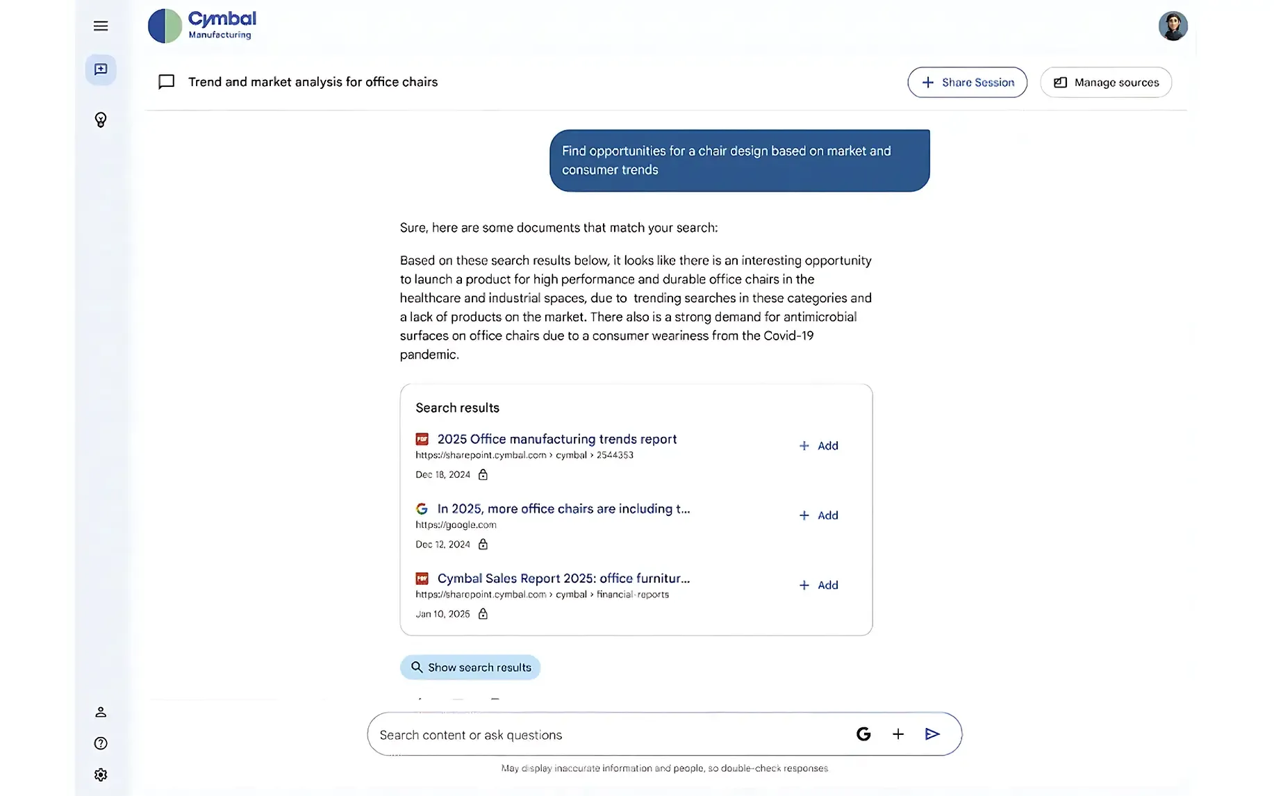Viewport: 1274px width, 796px height.
Task: Open the help question mark icon
Action: click(x=101, y=743)
